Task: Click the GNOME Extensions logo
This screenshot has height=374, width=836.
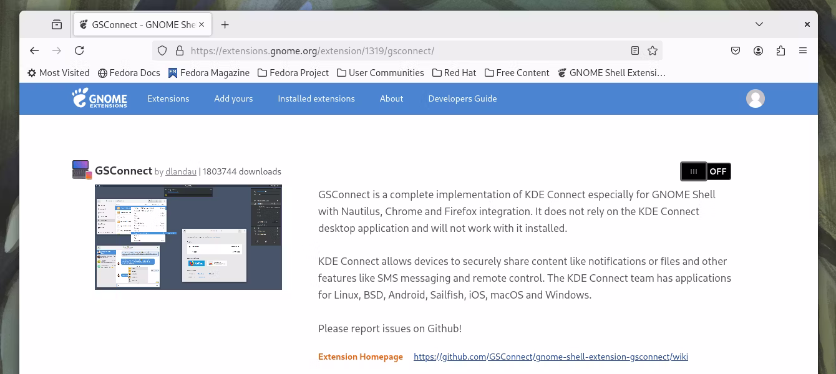Action: pyautogui.click(x=99, y=98)
